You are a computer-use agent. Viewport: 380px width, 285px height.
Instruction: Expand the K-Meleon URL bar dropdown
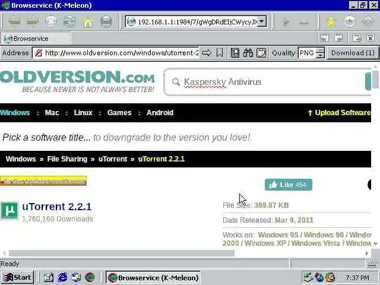coord(262,21)
